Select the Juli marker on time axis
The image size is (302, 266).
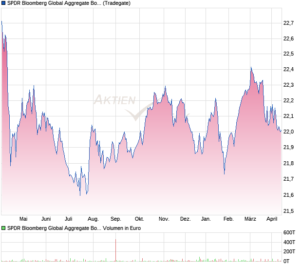coord(69,219)
